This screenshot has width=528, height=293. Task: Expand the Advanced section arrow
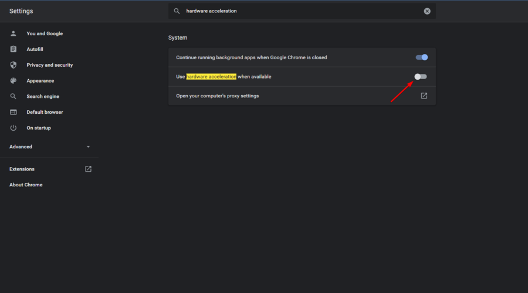pos(88,146)
